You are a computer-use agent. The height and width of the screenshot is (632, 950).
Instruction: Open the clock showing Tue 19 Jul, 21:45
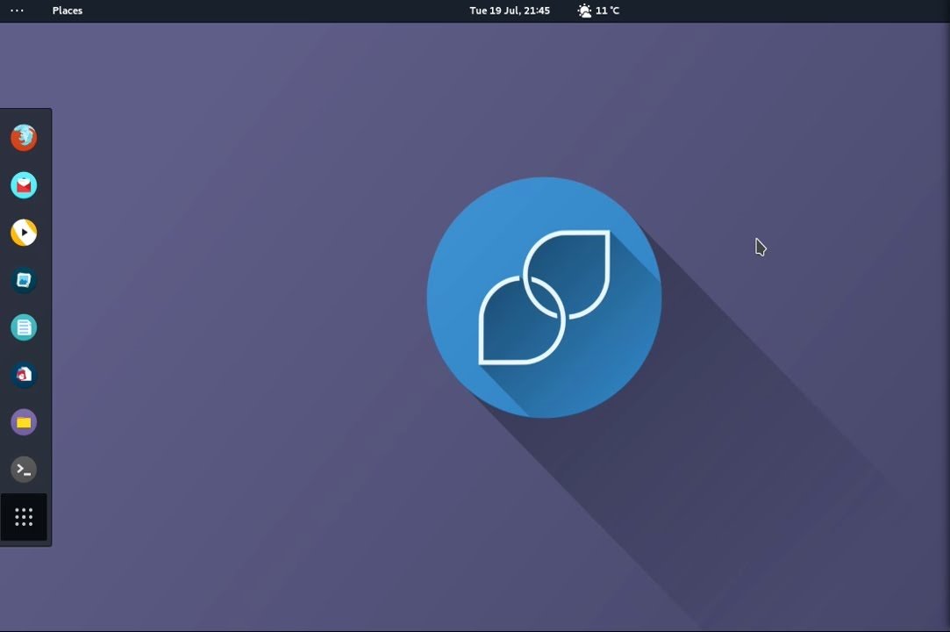click(509, 11)
